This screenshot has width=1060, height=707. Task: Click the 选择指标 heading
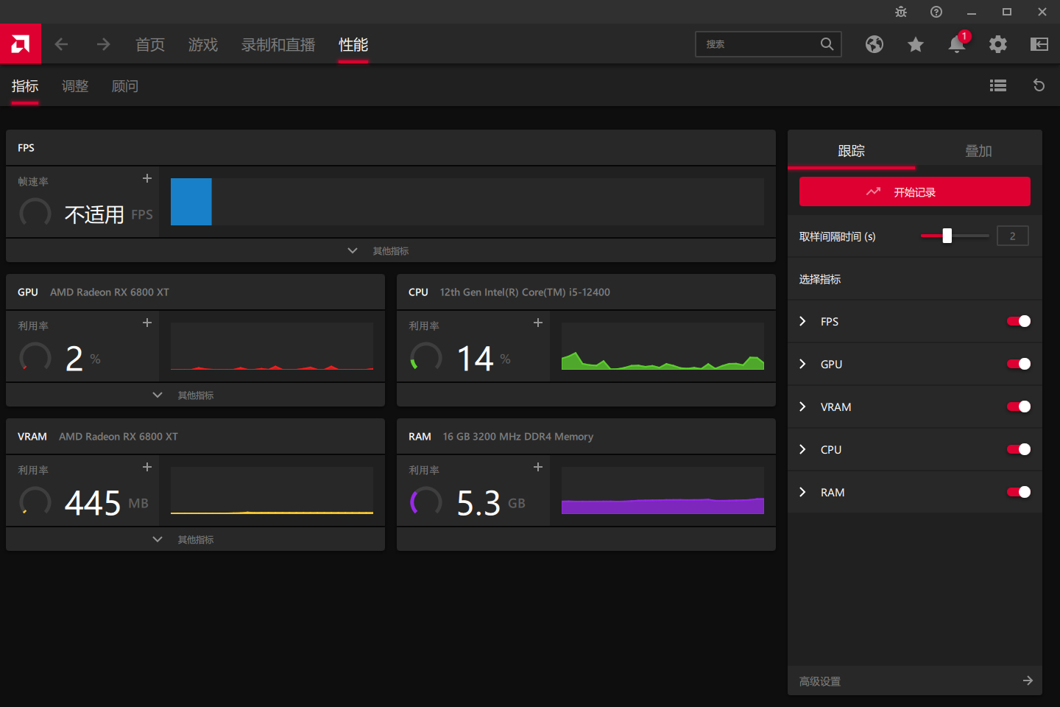820,279
